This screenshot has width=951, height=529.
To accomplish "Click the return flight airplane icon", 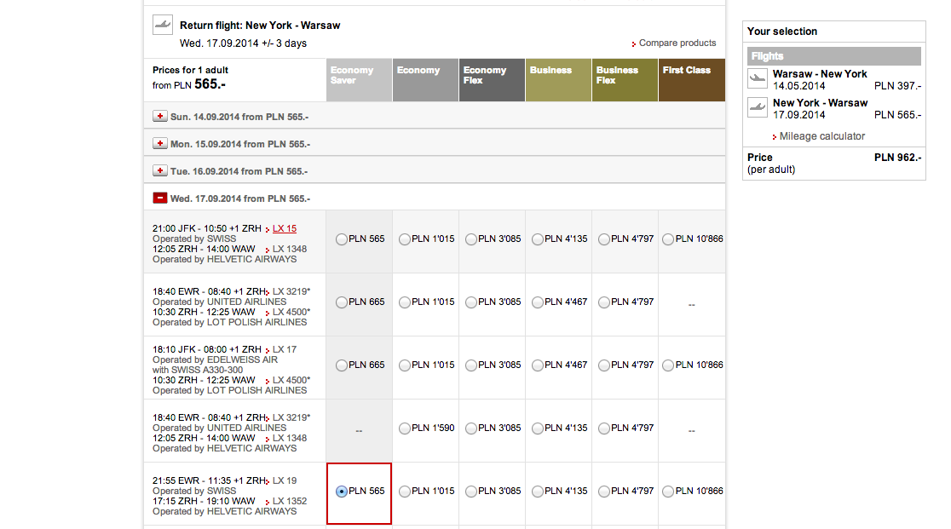I will 163,25.
